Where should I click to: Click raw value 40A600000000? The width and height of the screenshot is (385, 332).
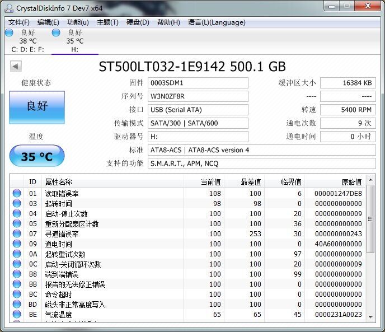pos(338,244)
